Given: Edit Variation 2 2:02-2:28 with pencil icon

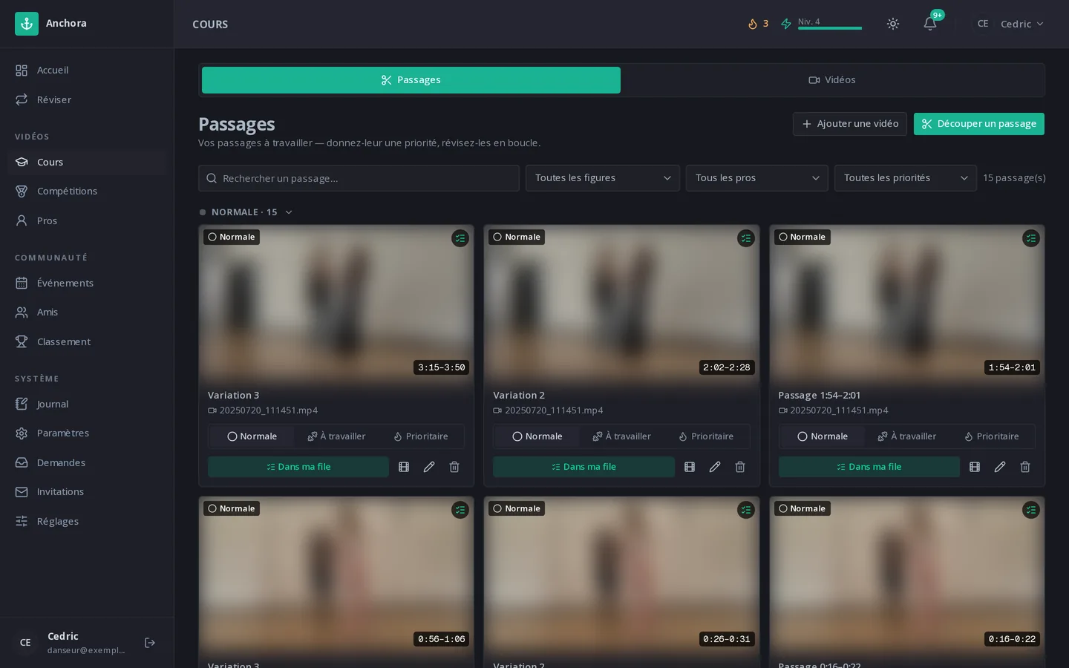Looking at the screenshot, I should tap(715, 467).
